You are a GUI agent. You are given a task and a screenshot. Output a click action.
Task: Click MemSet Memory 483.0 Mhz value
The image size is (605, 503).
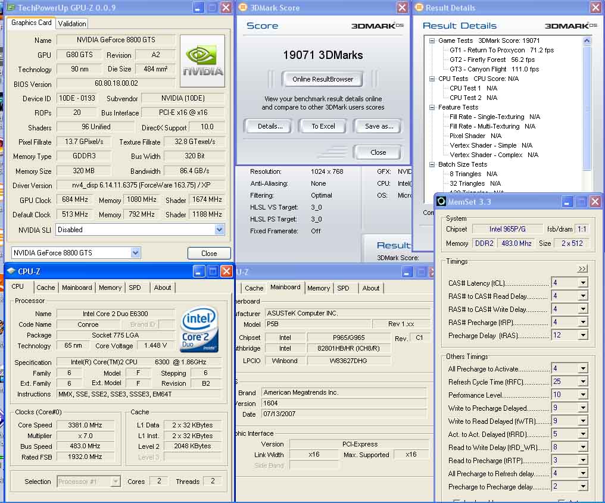tap(516, 243)
